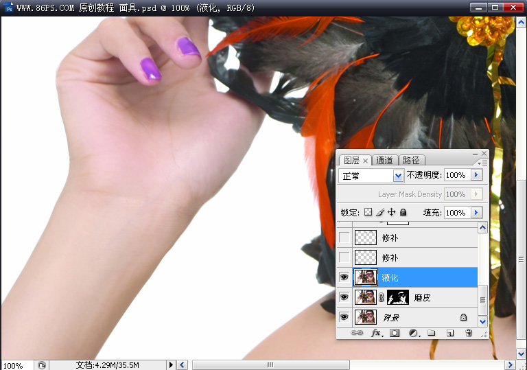Enable lock transparent pixels icon
Viewport: 527px width, 370px height.
[368, 212]
